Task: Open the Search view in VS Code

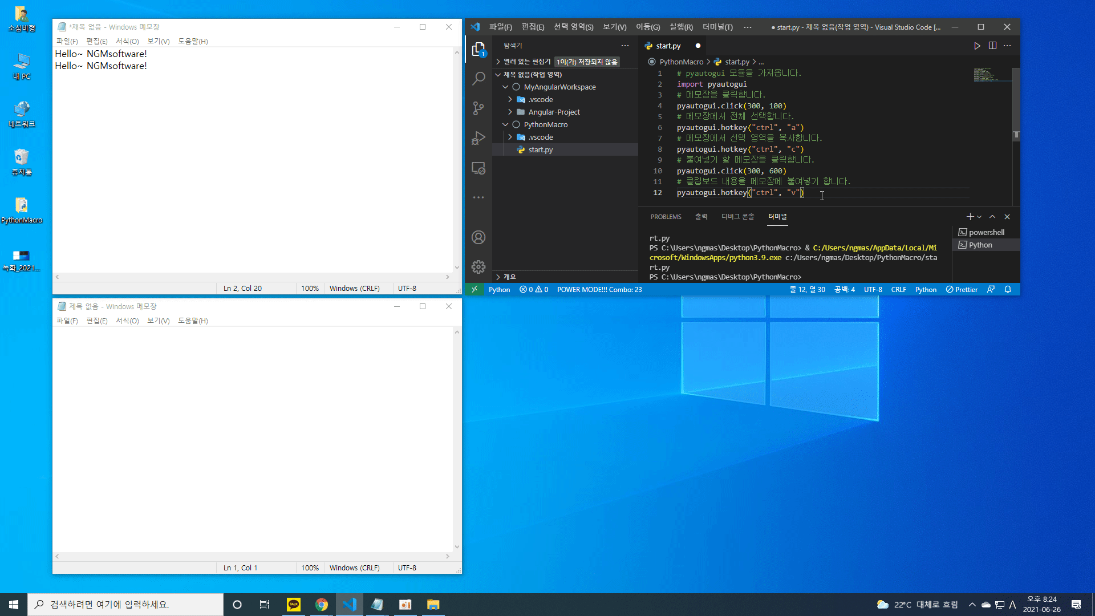Action: tap(478, 79)
